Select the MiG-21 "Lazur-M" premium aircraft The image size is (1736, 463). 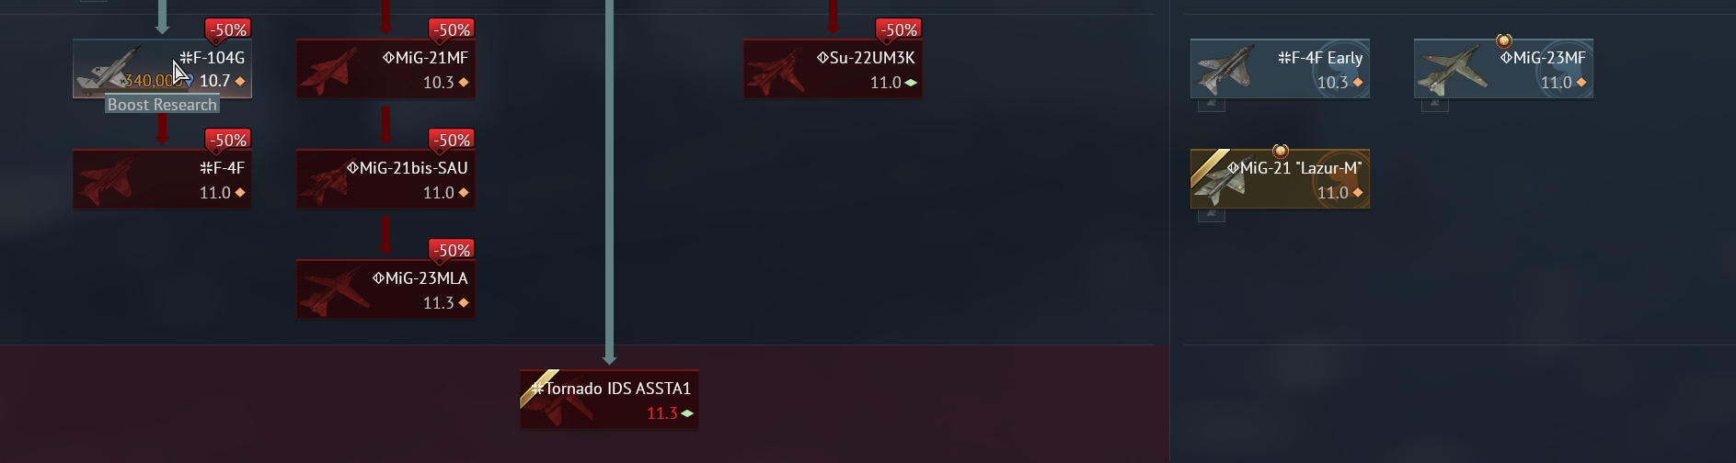(x=1280, y=179)
